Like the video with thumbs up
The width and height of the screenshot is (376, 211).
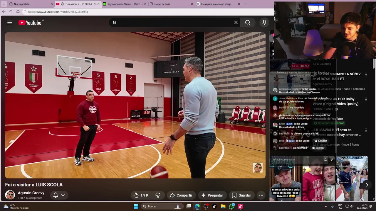coord(141,195)
